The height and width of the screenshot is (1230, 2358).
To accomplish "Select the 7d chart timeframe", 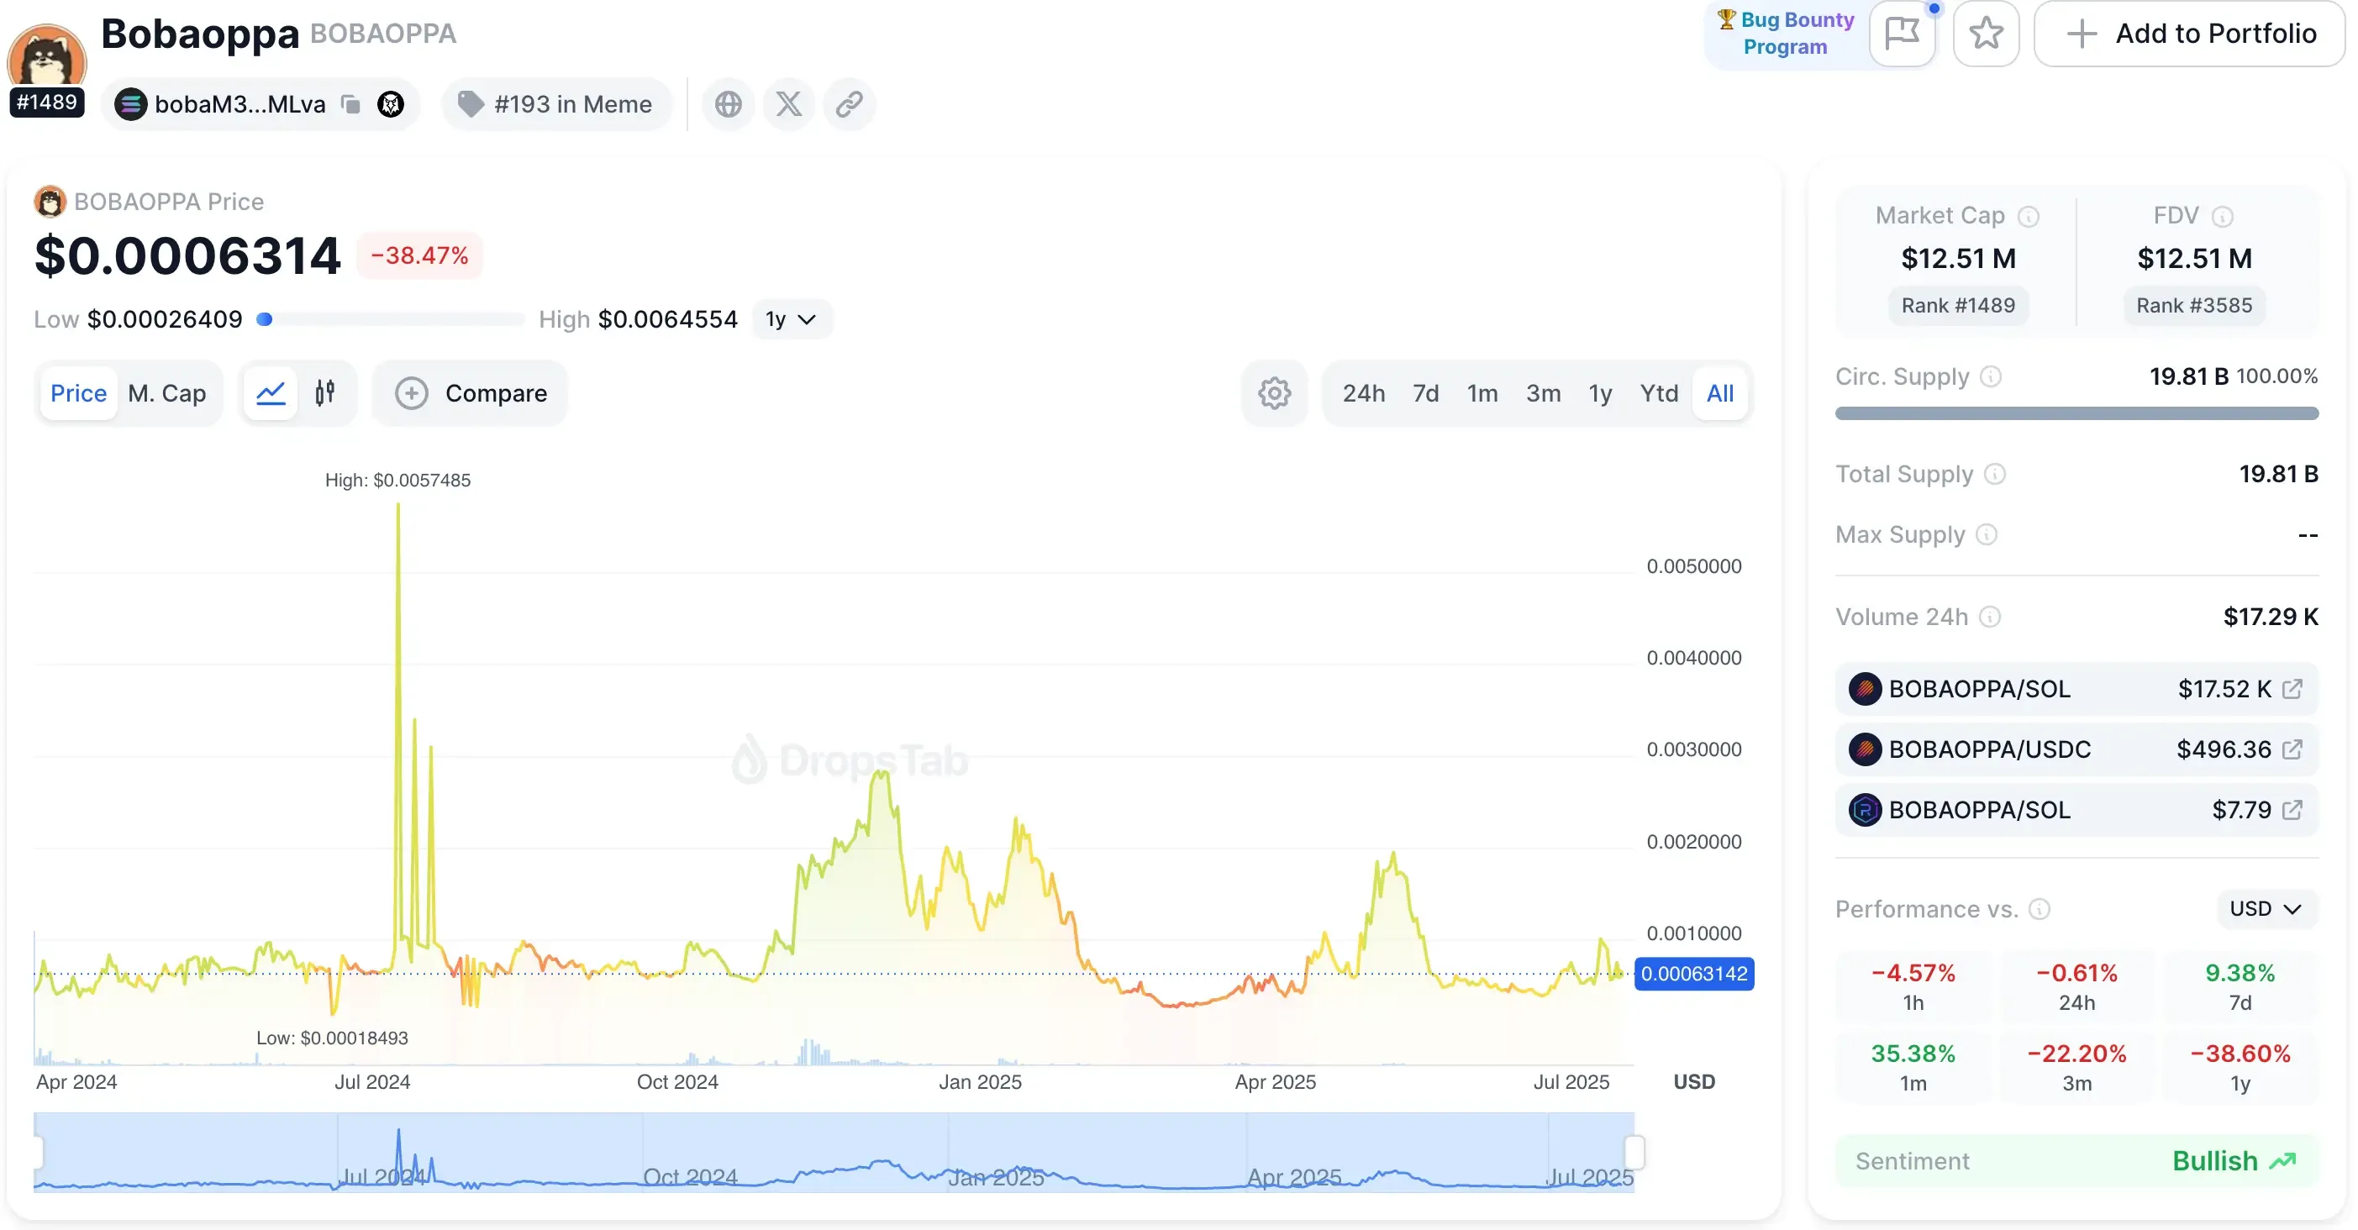I will (1425, 393).
